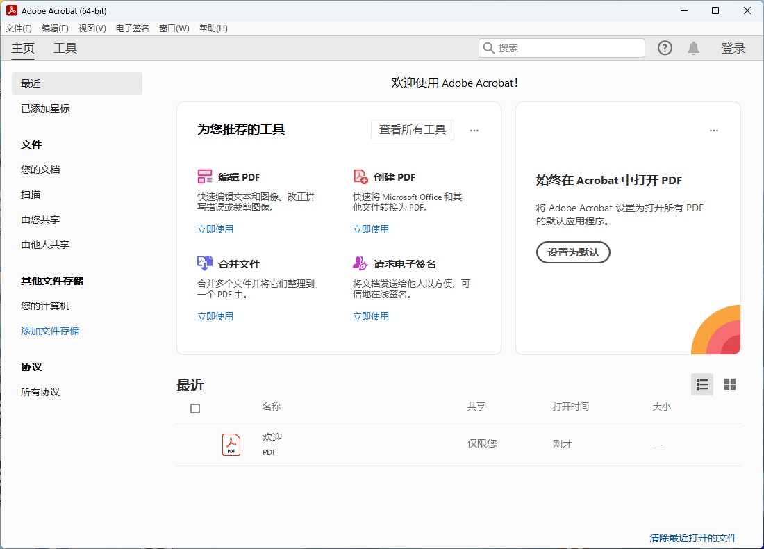Screen dimensions: 764x549
Task: Open the 欢迎 PDF file thumbnail
Action: (x=231, y=444)
